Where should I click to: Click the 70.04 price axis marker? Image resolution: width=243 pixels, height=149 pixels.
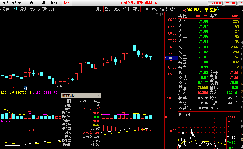click(x=171, y=58)
